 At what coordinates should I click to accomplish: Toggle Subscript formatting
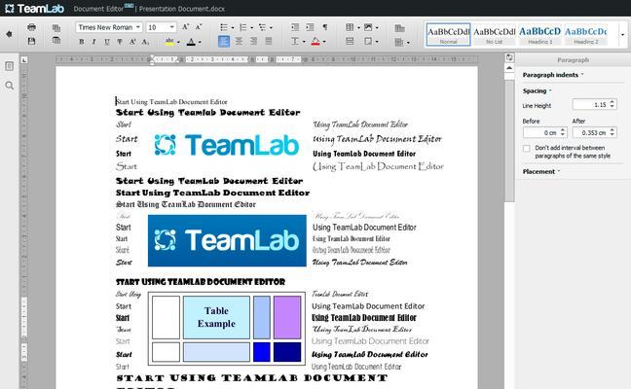[x=145, y=42]
